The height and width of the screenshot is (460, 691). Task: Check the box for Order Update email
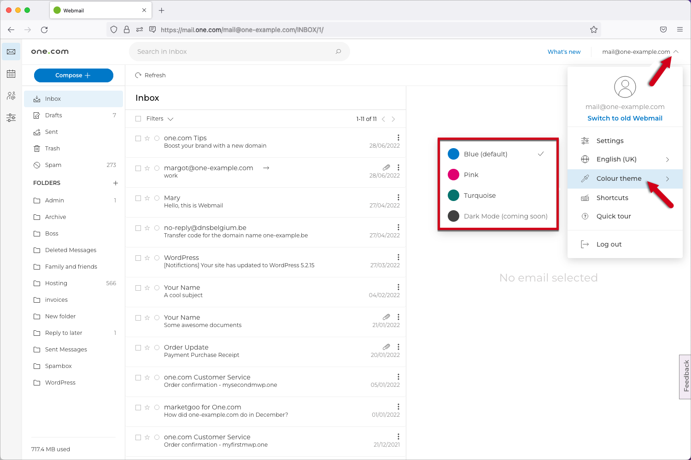(x=138, y=348)
